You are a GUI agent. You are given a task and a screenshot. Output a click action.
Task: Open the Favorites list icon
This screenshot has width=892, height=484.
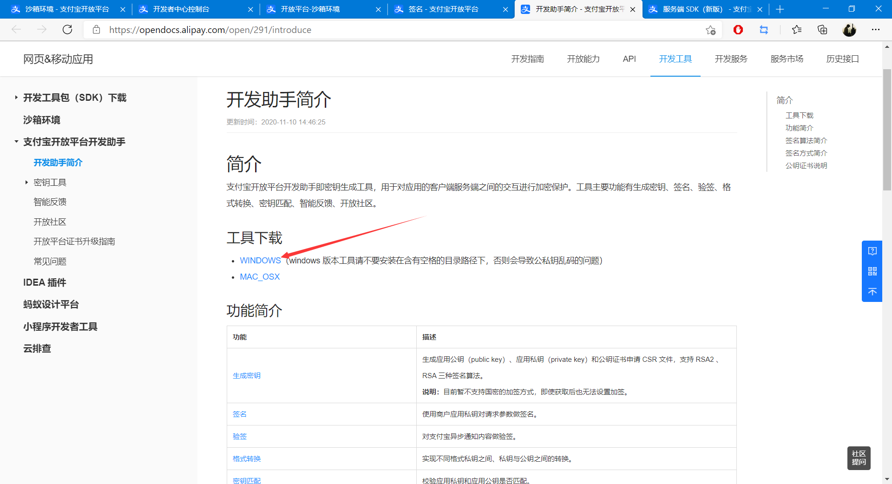click(797, 30)
